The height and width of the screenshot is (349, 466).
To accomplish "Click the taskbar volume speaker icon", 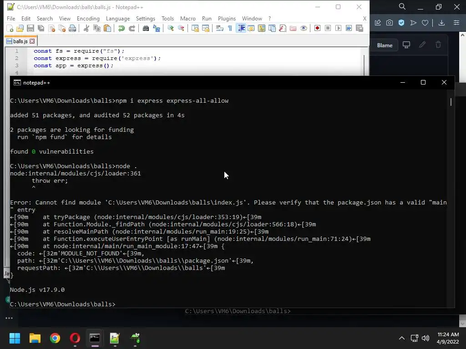I will (x=425, y=338).
